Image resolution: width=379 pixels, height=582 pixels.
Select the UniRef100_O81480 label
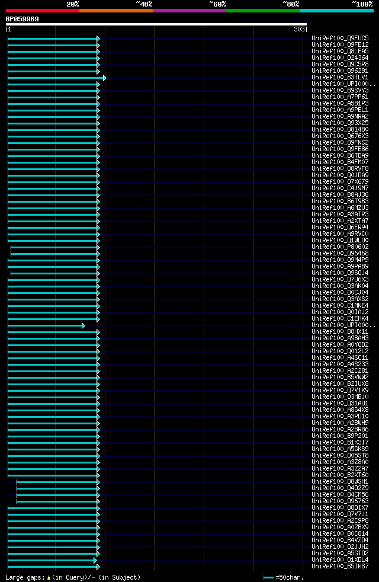(x=340, y=130)
